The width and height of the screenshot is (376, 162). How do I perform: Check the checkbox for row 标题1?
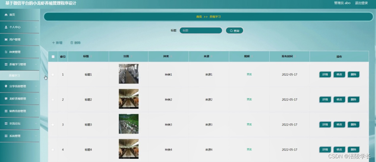click(x=53, y=74)
